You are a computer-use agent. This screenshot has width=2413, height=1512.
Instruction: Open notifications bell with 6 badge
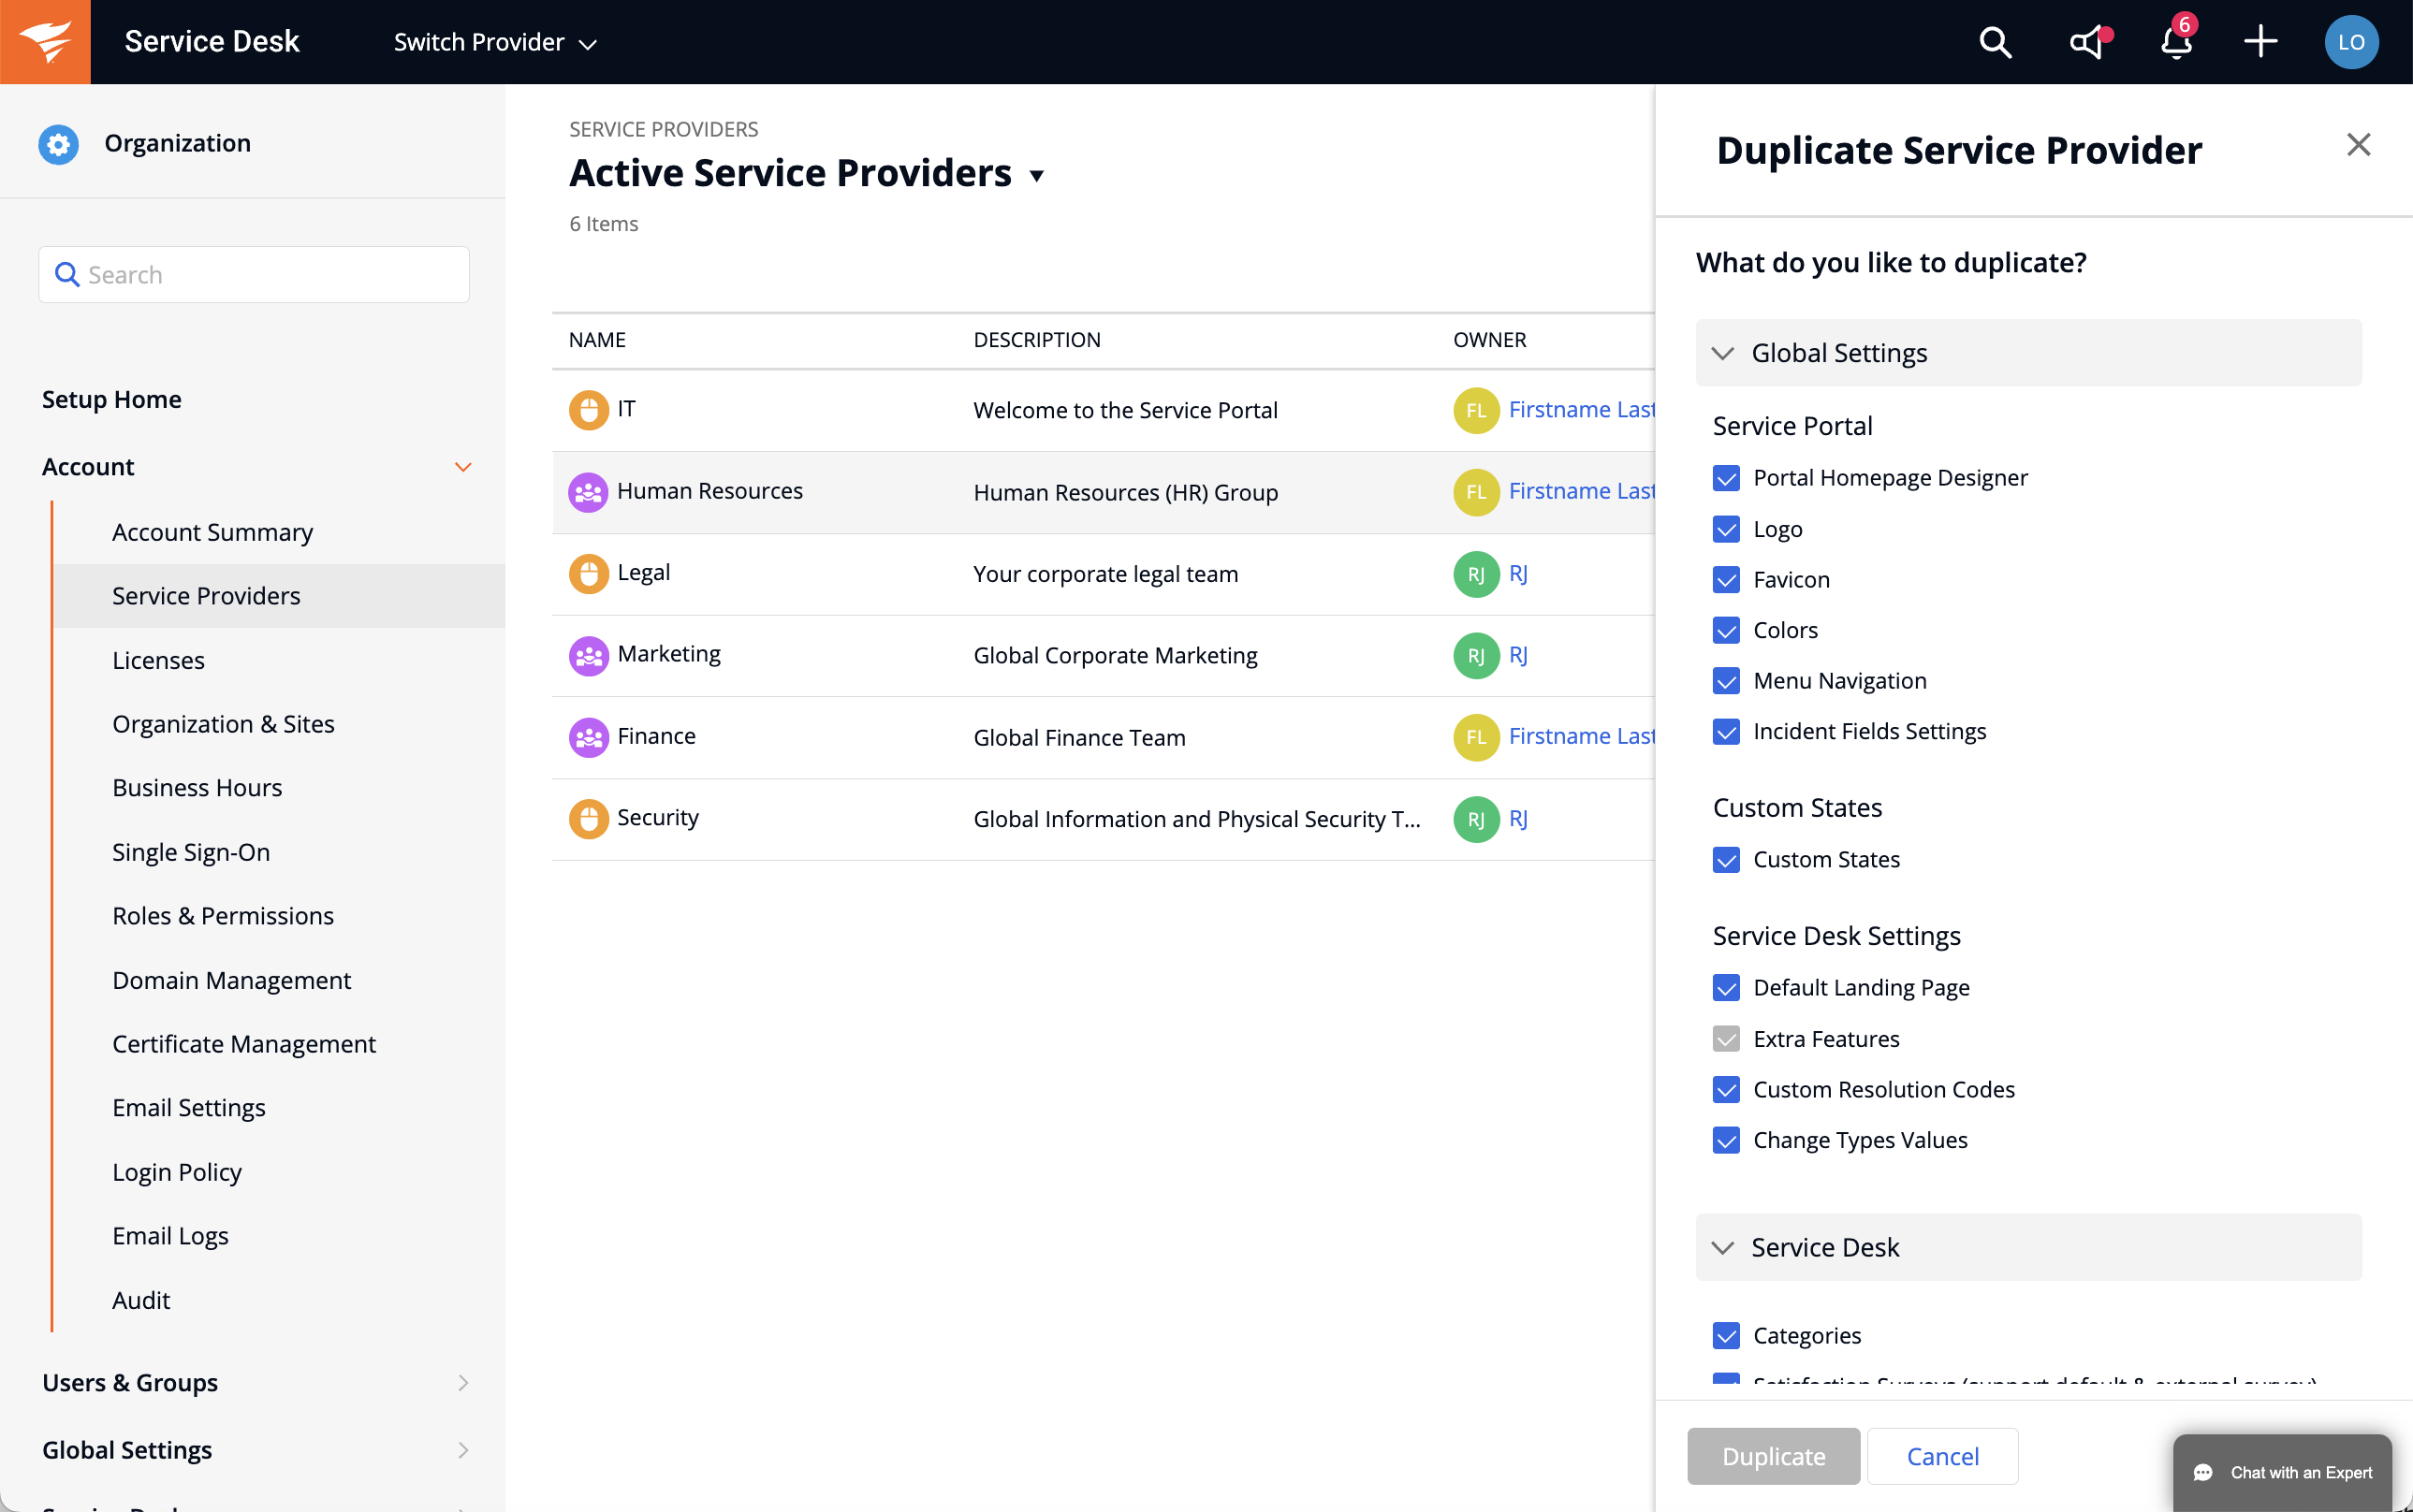(x=2176, y=42)
